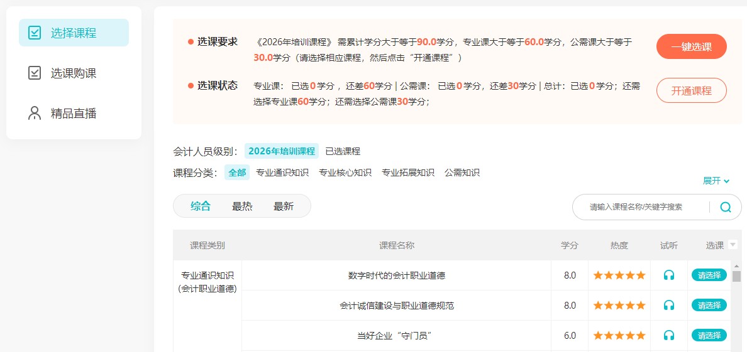747x352 pixels.
Task: Click 请选择 for 会计诚信建设与职业道德规范
Action: coord(709,305)
